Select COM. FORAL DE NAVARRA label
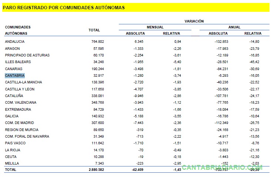This screenshot has width=271, height=179. click(x=27, y=137)
